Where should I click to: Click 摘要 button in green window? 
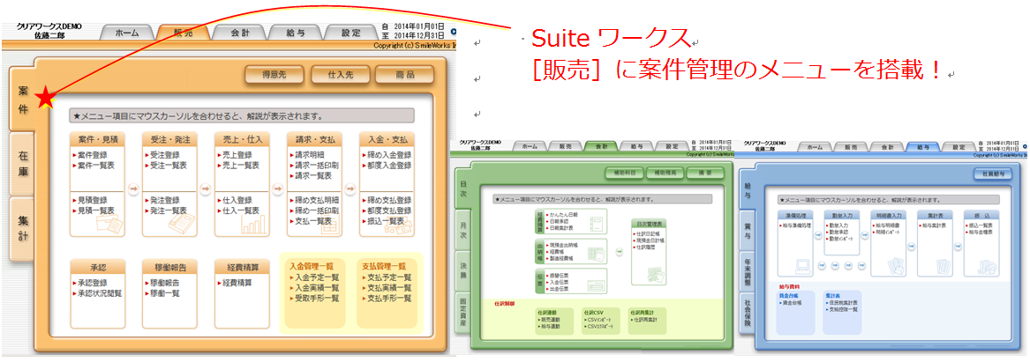tap(706, 174)
